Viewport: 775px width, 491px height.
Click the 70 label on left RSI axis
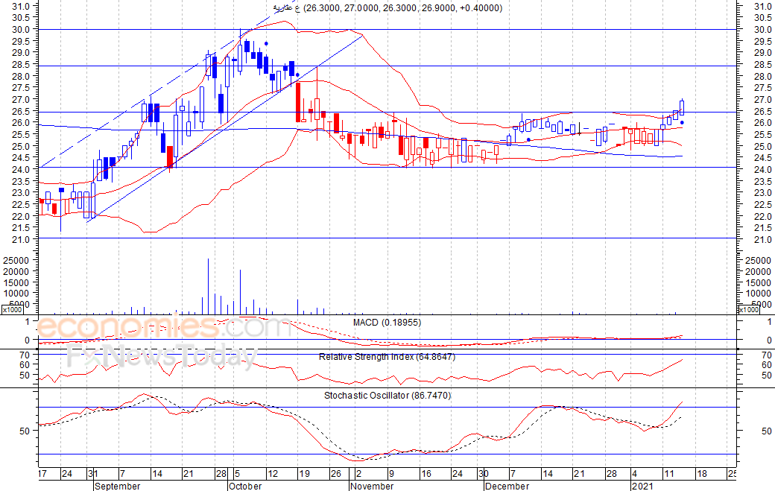click(x=25, y=355)
